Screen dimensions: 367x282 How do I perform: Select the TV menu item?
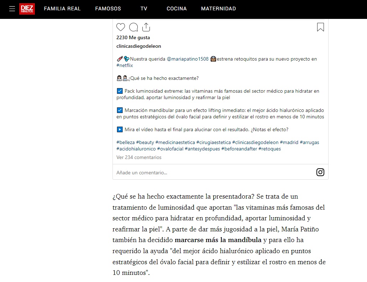tap(144, 9)
